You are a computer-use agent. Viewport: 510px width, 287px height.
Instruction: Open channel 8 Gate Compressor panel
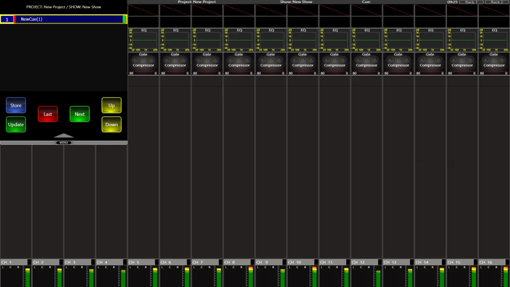[x=239, y=63]
